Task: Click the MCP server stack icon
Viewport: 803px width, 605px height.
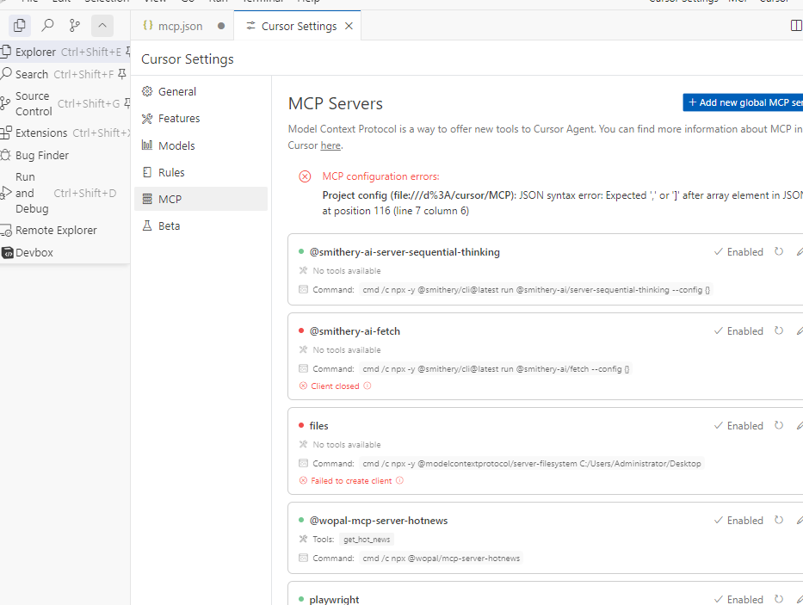Action: [x=147, y=199]
